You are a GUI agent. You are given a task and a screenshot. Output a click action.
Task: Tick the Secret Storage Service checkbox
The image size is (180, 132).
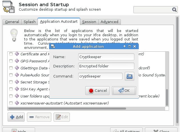pyautogui.click(x=11, y=82)
